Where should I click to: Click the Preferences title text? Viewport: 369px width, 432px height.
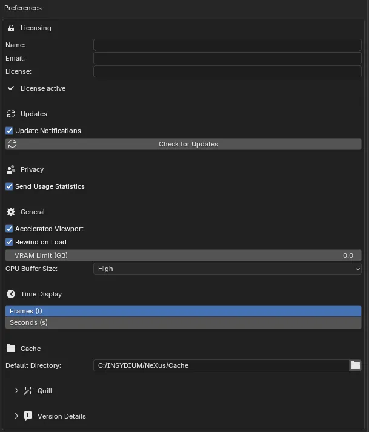(x=23, y=8)
